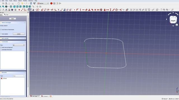Collapse the Constraints section
Image resolution: width=179 pixels, height=100 pixels.
[25, 42]
